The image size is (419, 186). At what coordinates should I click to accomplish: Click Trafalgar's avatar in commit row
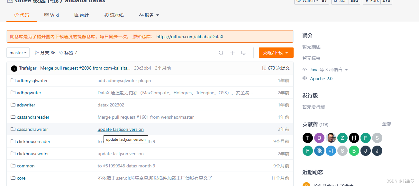point(14,68)
